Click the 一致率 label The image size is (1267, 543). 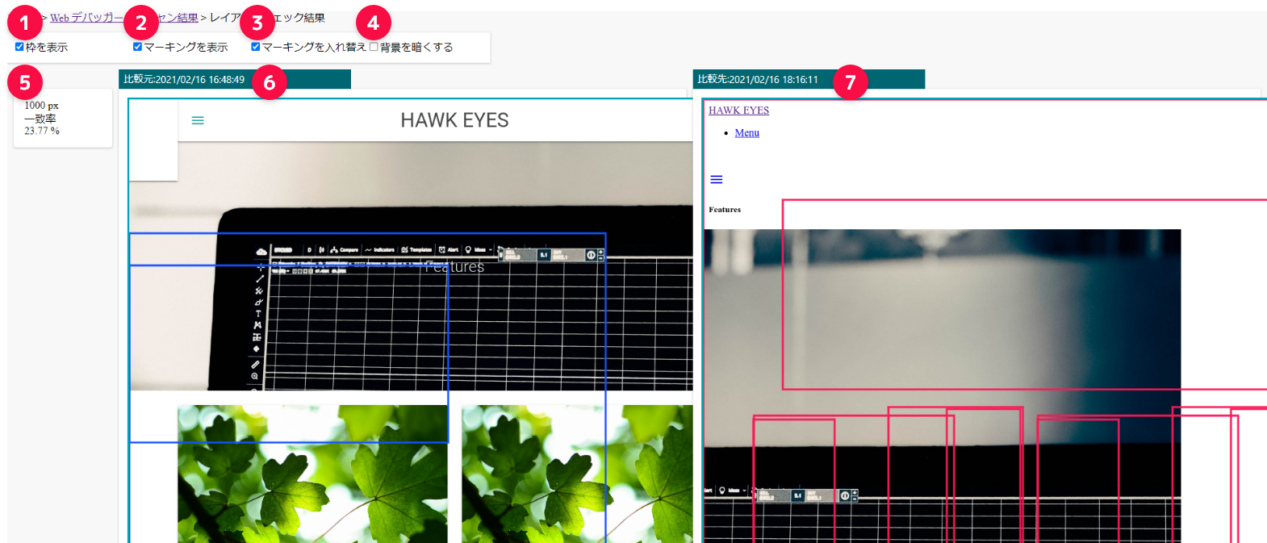pos(40,119)
